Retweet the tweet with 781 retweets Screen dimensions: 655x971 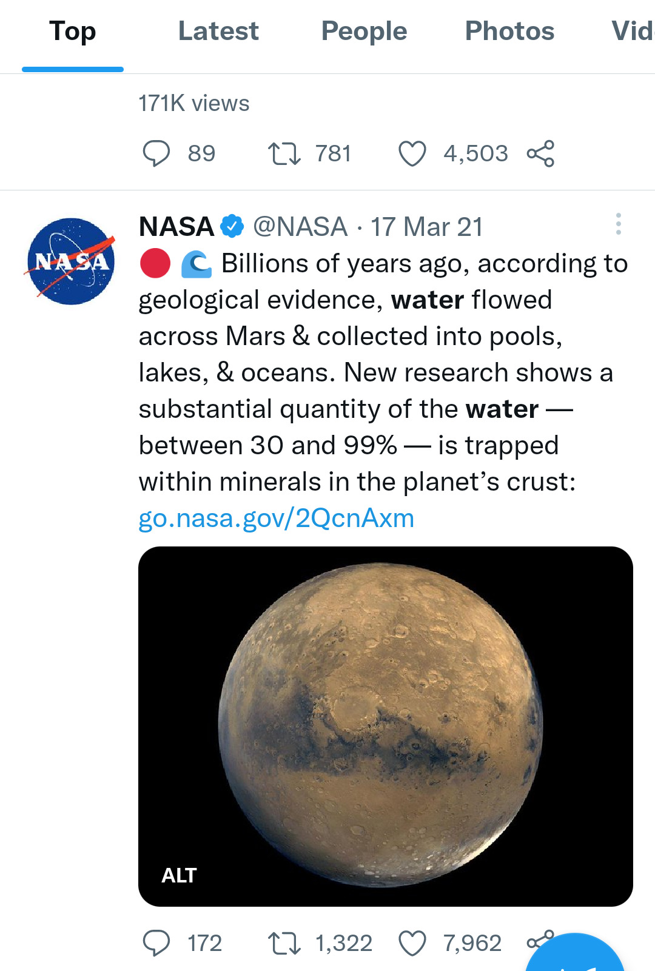pyautogui.click(x=284, y=153)
